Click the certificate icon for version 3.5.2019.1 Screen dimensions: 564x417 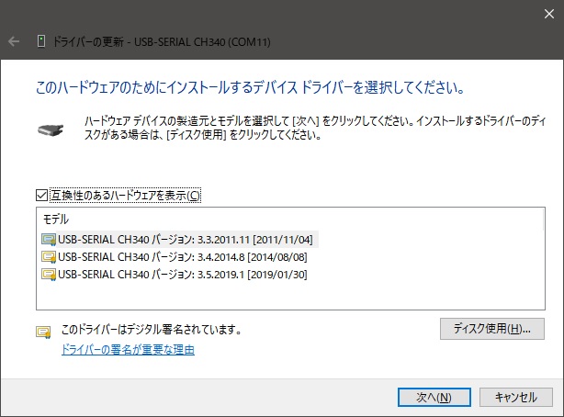coord(49,273)
